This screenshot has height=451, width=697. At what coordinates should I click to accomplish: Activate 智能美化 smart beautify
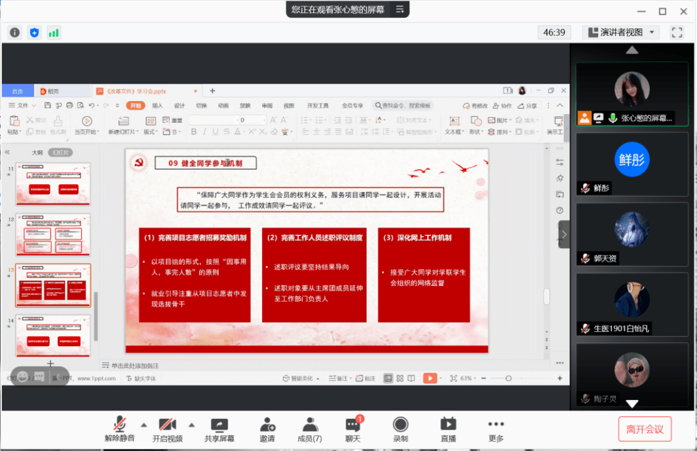click(x=301, y=378)
